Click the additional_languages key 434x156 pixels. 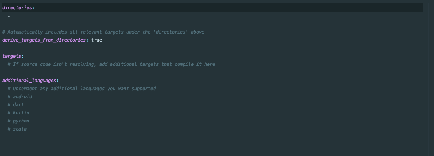point(29,81)
